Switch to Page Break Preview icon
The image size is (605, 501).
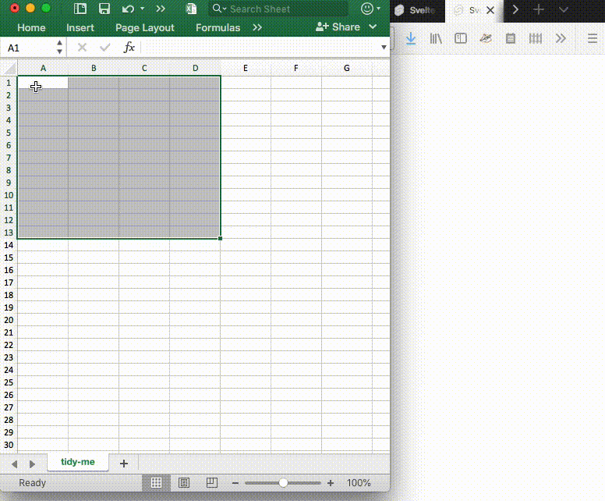[x=212, y=483]
